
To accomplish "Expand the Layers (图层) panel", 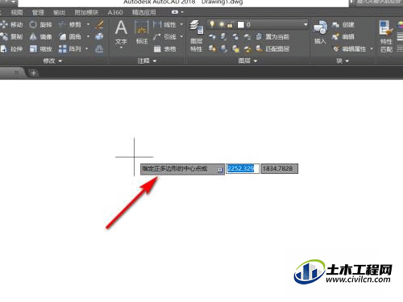I will 247,61.
